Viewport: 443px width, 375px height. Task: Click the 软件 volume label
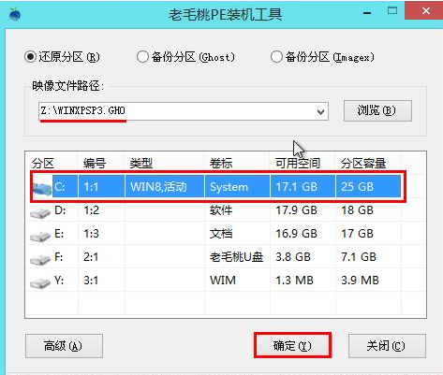click(x=221, y=210)
